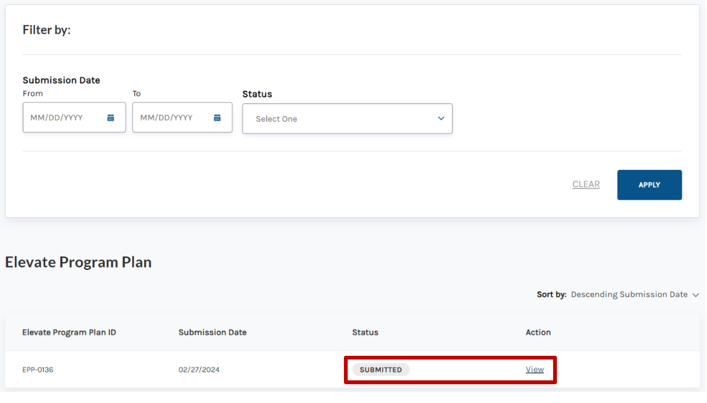Click the Submission Date column header
The width and height of the screenshot is (707, 403).
coord(212,332)
